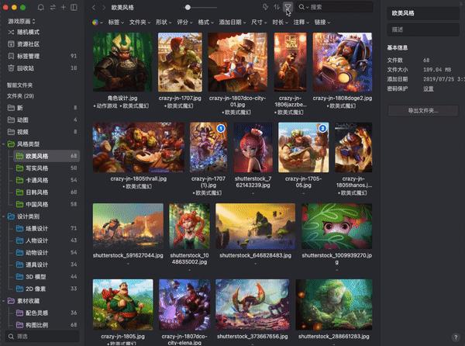Viewport: 465px width, 346px height.
Task: Select thumbnail crazy-jn-1805thrall.jpg
Action: tap(138, 147)
